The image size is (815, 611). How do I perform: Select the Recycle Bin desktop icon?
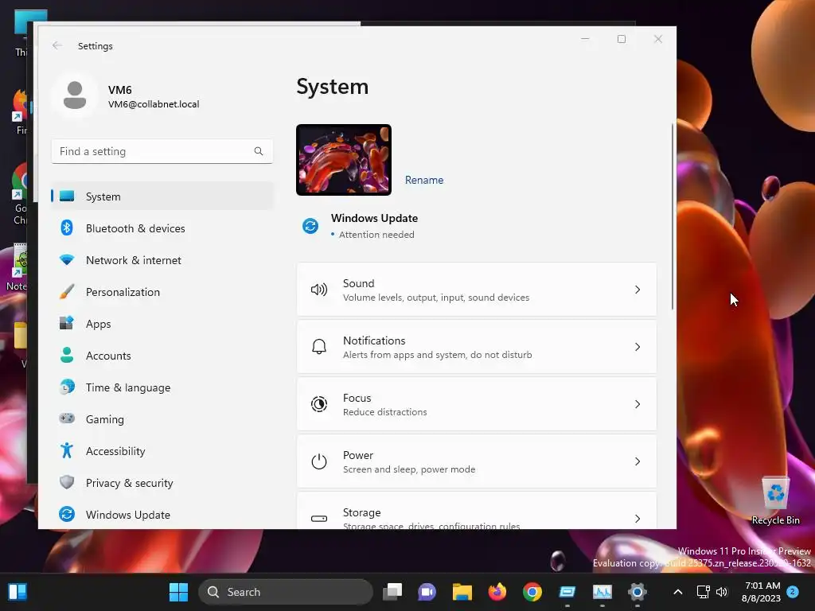pos(775,500)
